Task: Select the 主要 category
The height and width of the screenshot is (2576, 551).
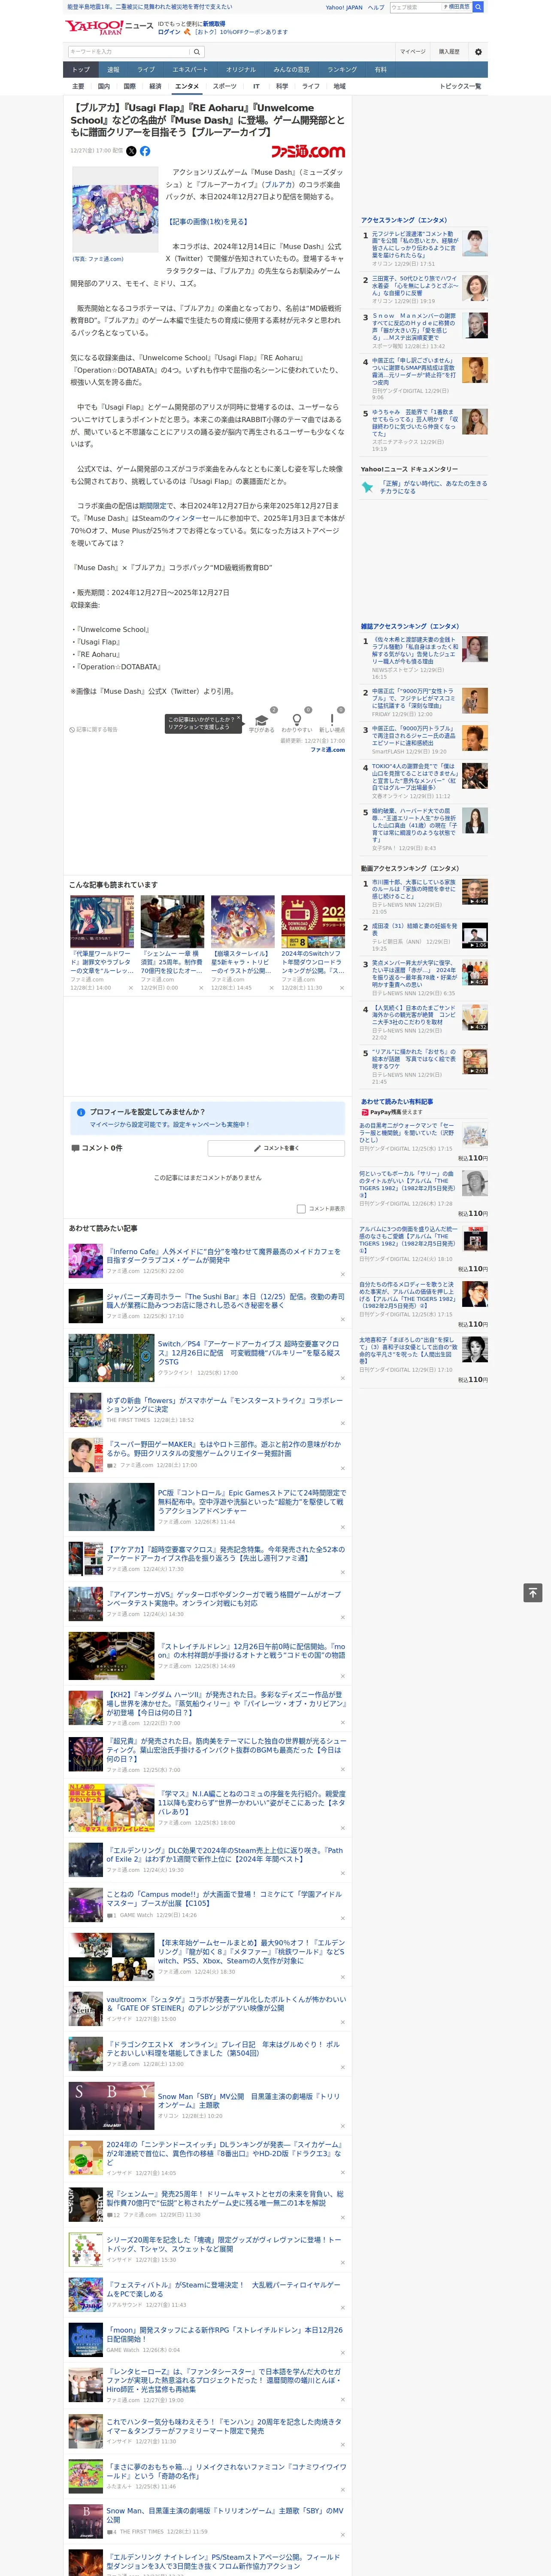Action: [78, 86]
